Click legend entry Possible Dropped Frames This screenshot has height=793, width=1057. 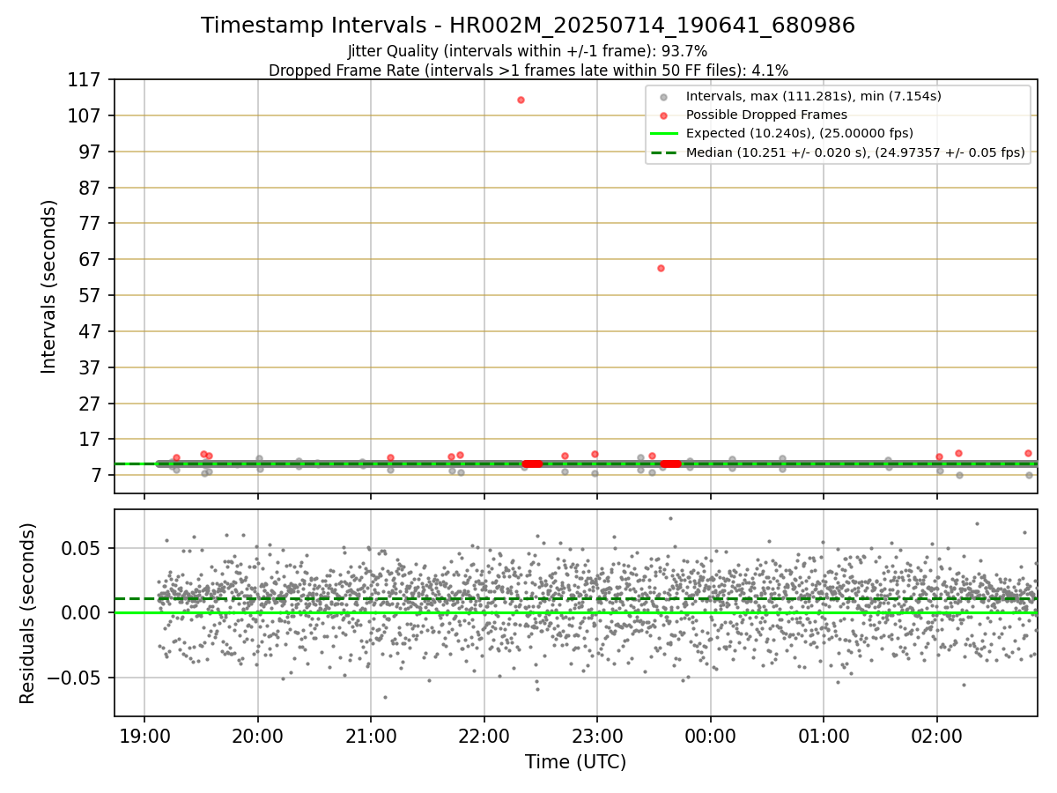(766, 115)
